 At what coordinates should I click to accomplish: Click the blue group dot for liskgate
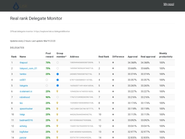tap(58, 85)
